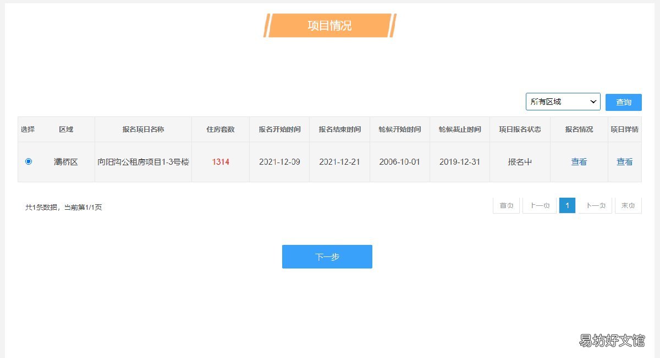Click the 住房套数 value 1314
Screen dimensions: 660x358
(x=221, y=162)
